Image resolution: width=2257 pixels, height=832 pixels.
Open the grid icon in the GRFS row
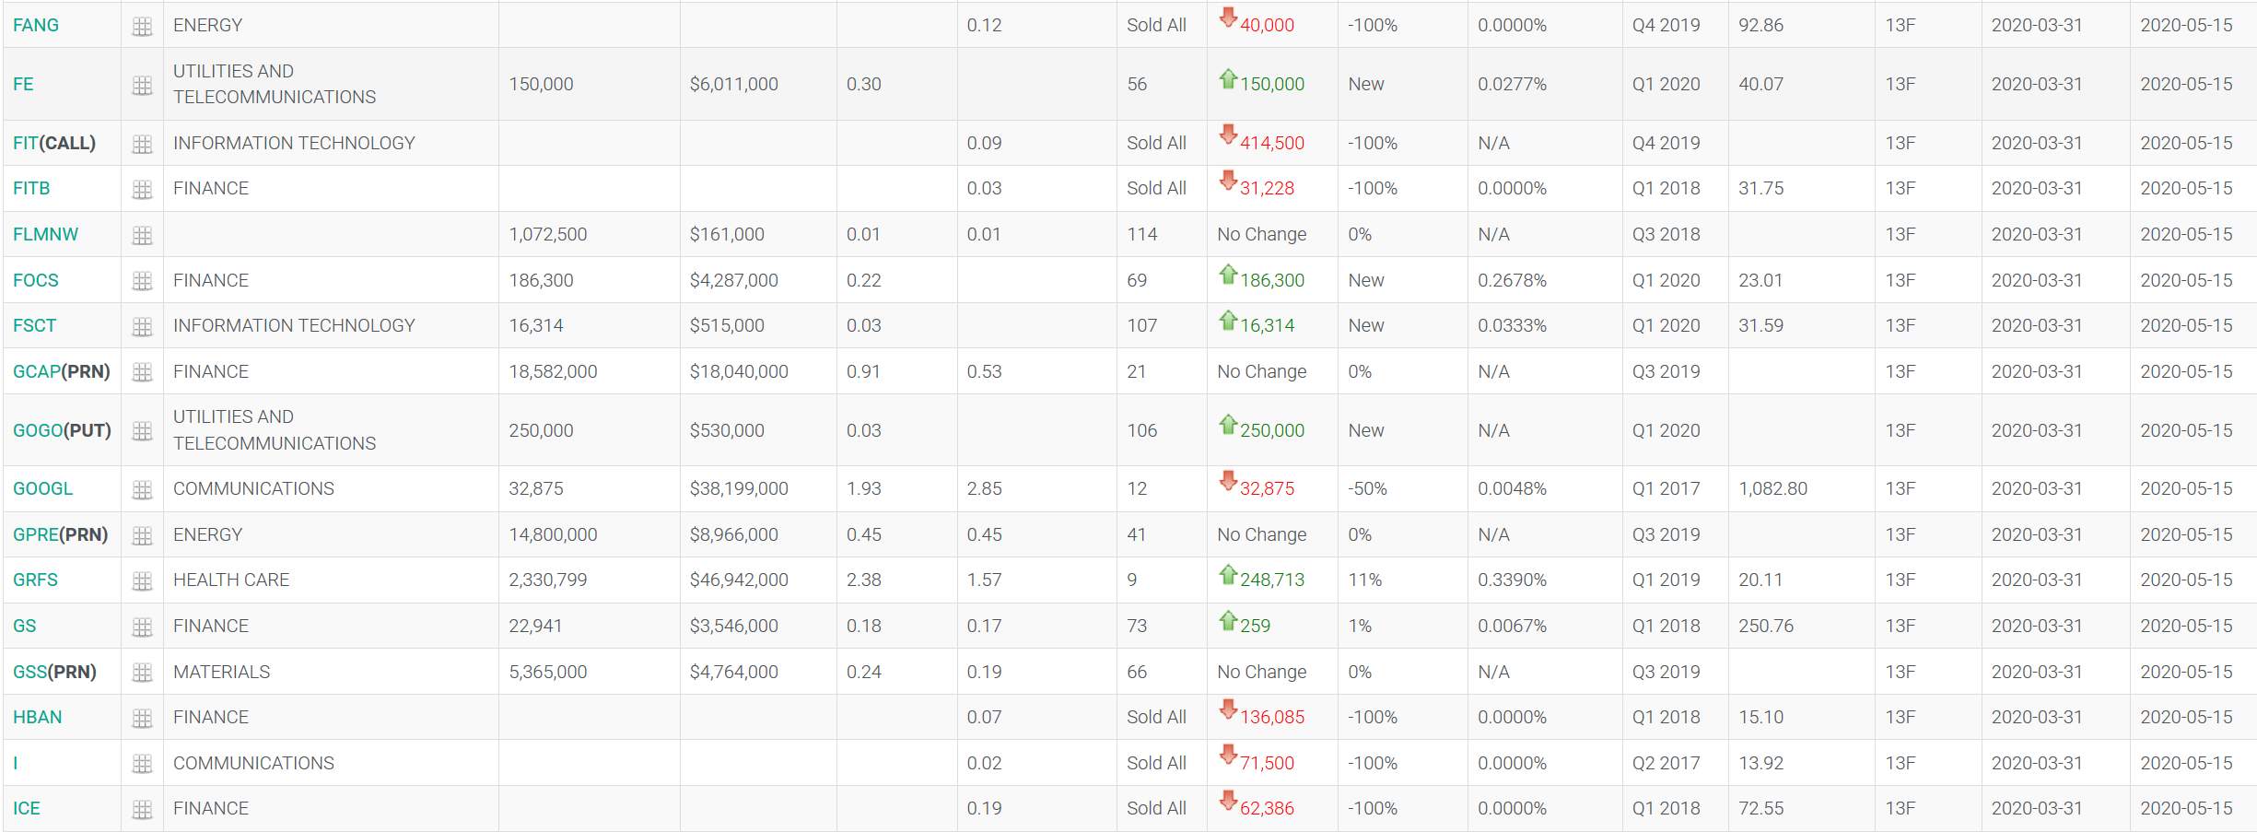(x=142, y=581)
